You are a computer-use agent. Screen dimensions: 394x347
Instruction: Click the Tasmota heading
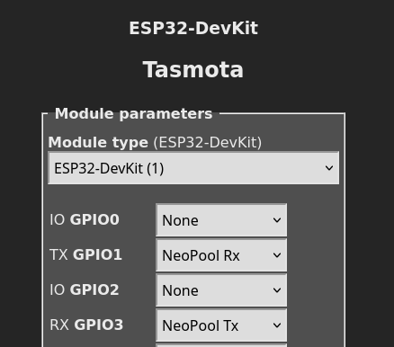(x=193, y=69)
